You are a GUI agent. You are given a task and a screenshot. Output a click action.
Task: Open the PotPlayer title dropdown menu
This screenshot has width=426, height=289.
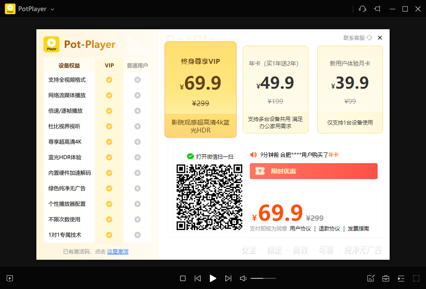pyautogui.click(x=52, y=9)
